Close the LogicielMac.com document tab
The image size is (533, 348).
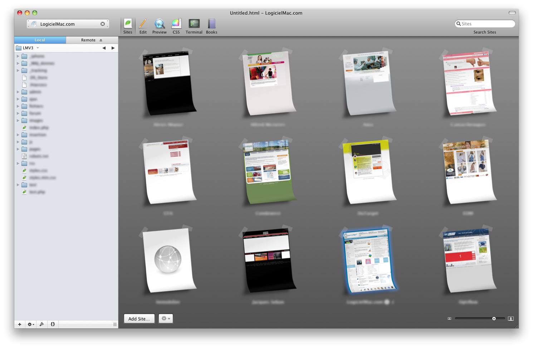[103, 24]
